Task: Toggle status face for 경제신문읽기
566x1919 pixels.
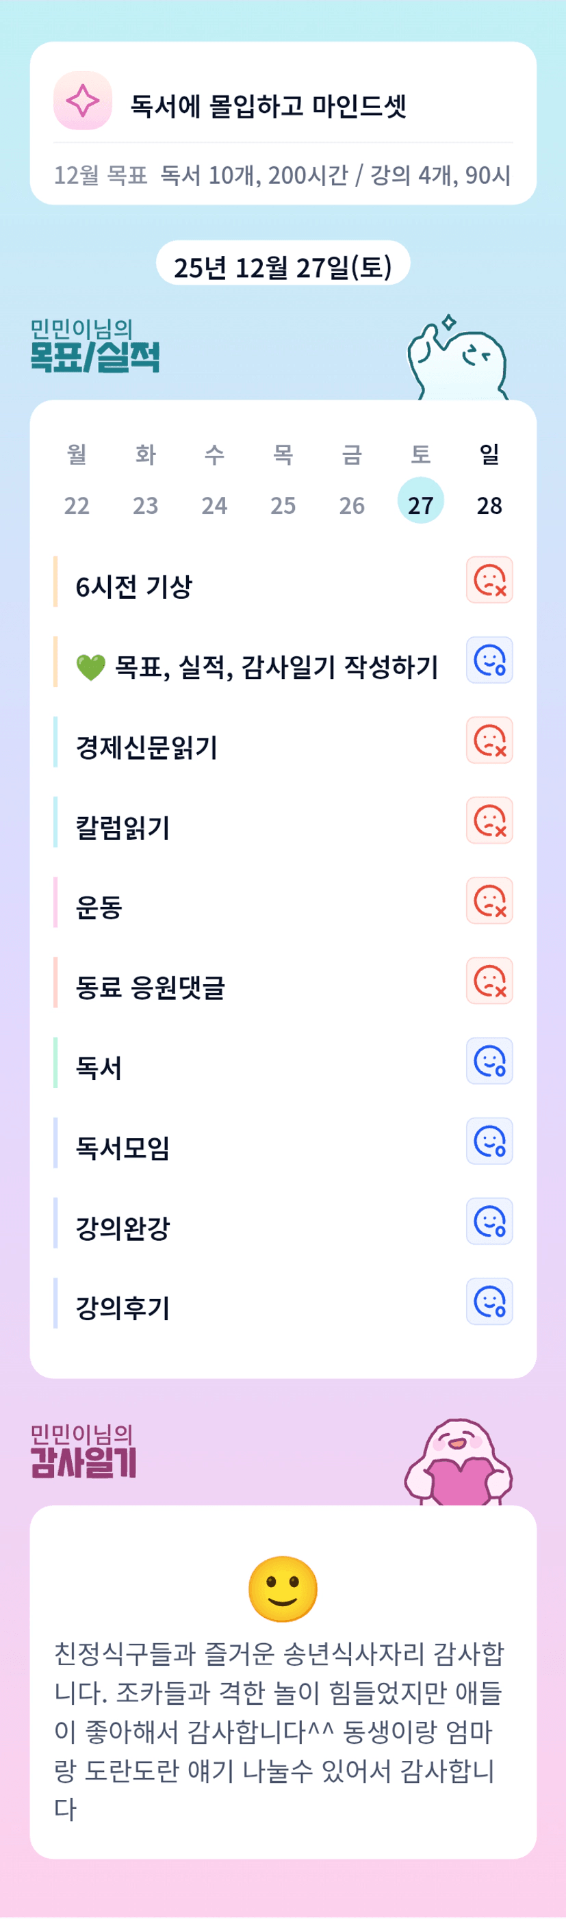Action: tap(489, 740)
